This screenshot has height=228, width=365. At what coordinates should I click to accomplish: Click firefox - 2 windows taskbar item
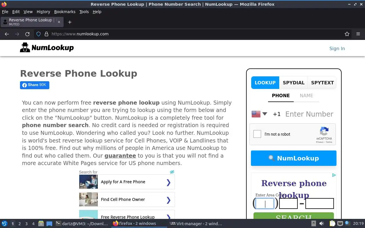coord(139,224)
